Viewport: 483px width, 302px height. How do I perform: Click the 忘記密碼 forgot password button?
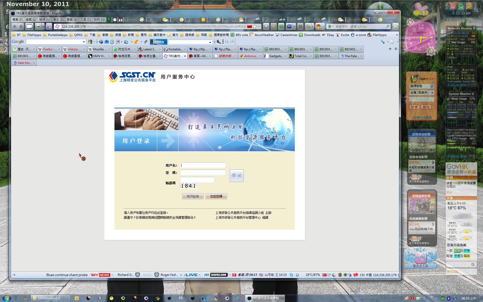click(x=216, y=196)
